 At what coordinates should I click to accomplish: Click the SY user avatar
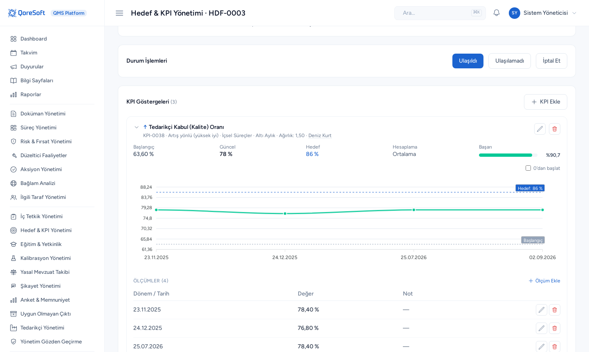point(515,13)
